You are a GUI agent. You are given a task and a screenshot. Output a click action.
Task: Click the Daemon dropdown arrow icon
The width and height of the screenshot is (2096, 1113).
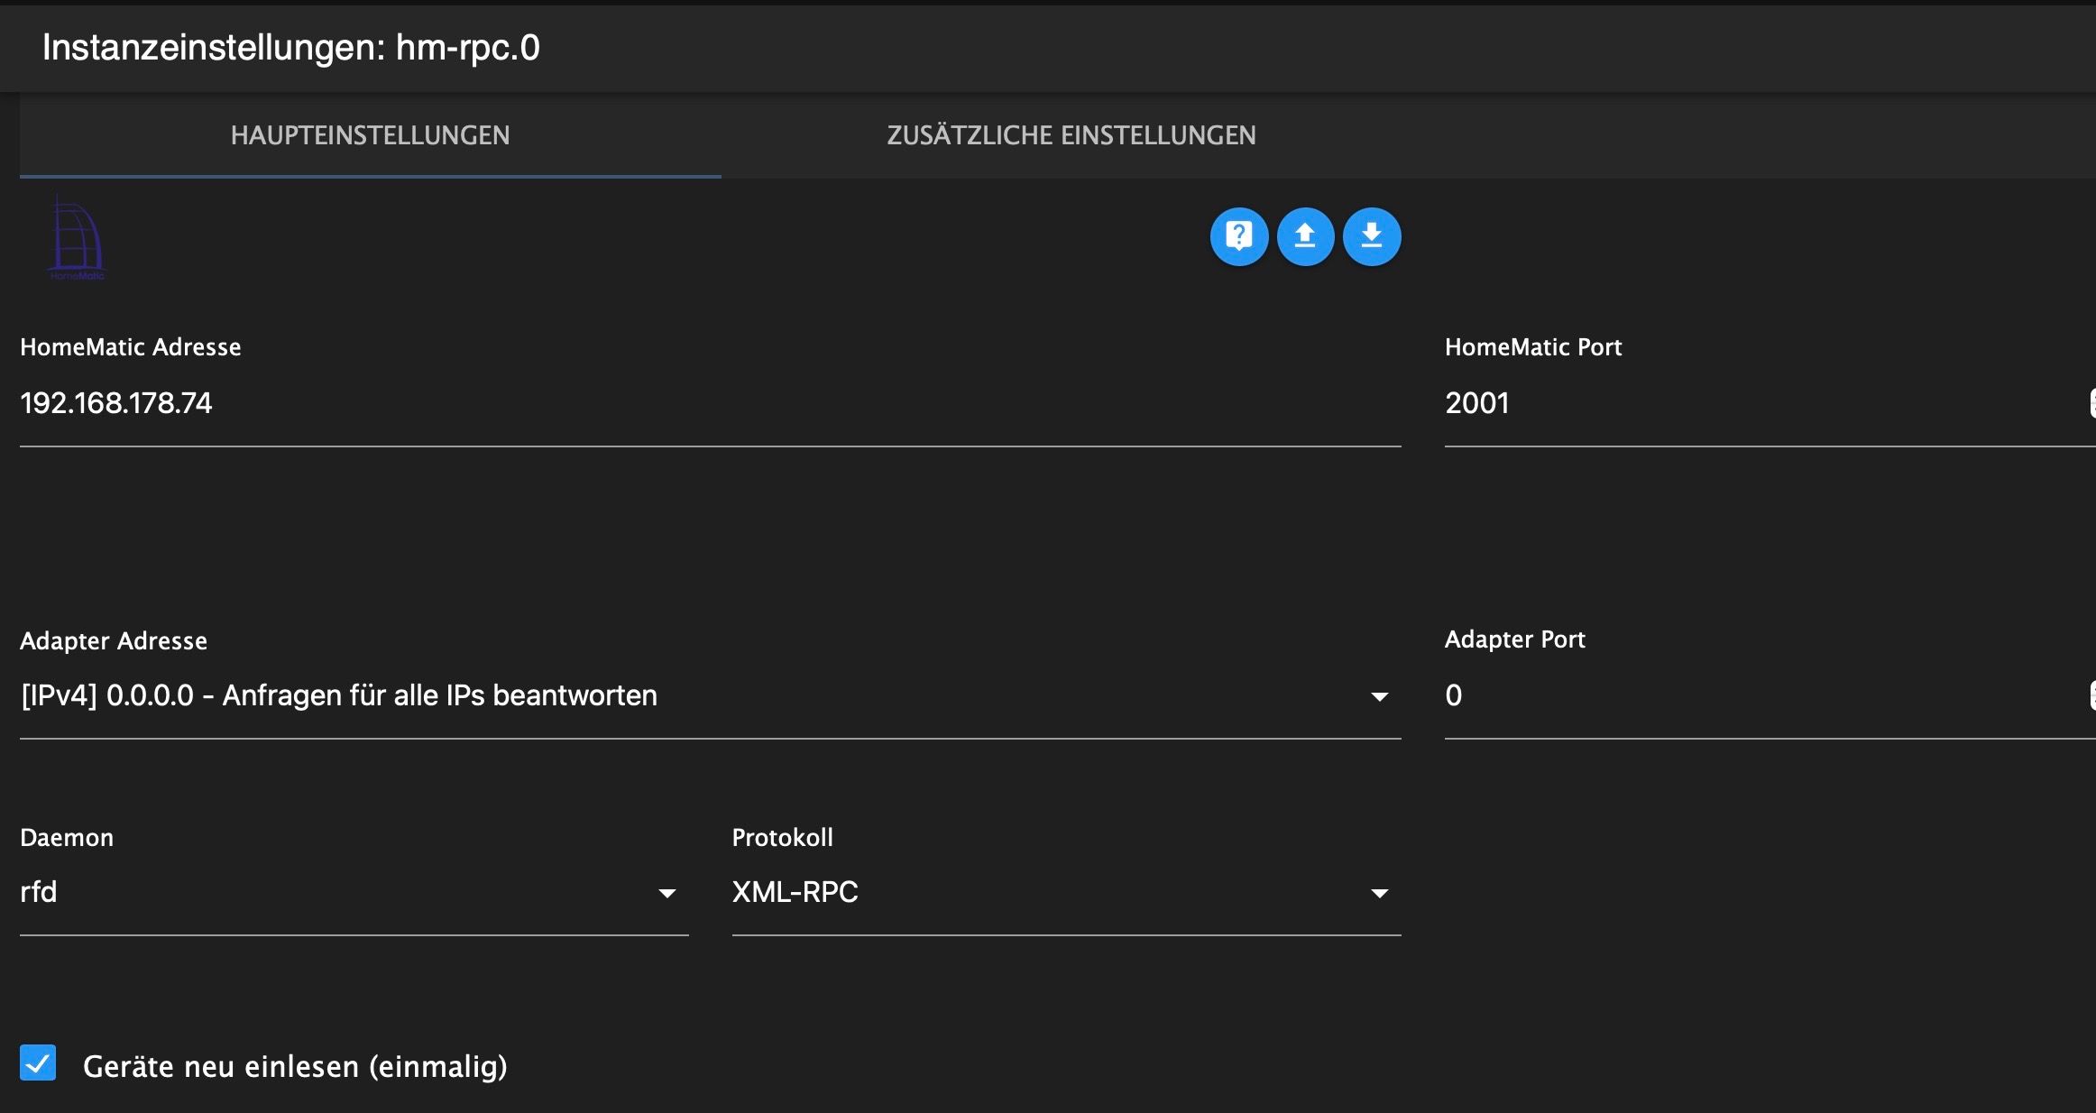(x=666, y=893)
